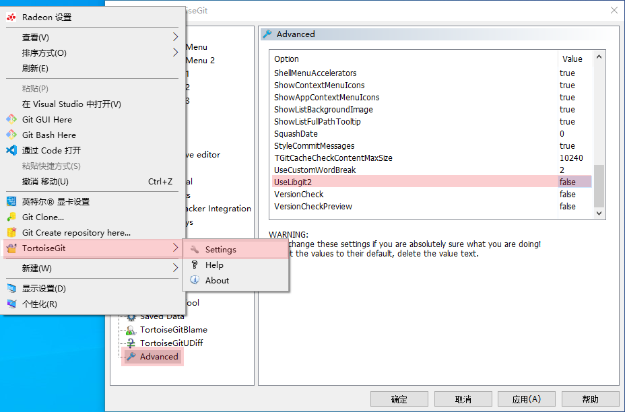Select 刷新(E) from context menu
Viewport: 625px width, 412px height.
92,69
